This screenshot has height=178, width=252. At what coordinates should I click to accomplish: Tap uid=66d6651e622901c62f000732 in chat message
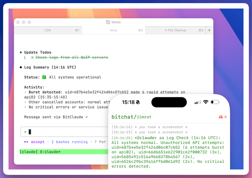tap(173, 152)
